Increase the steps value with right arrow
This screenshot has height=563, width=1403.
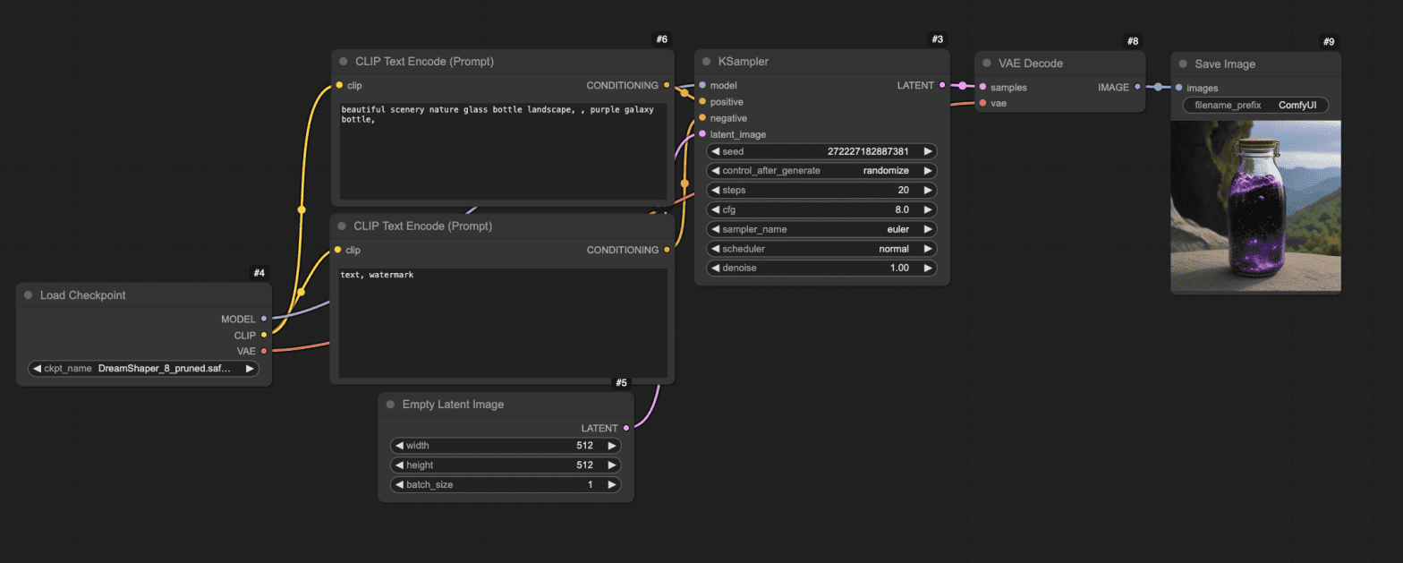928,190
